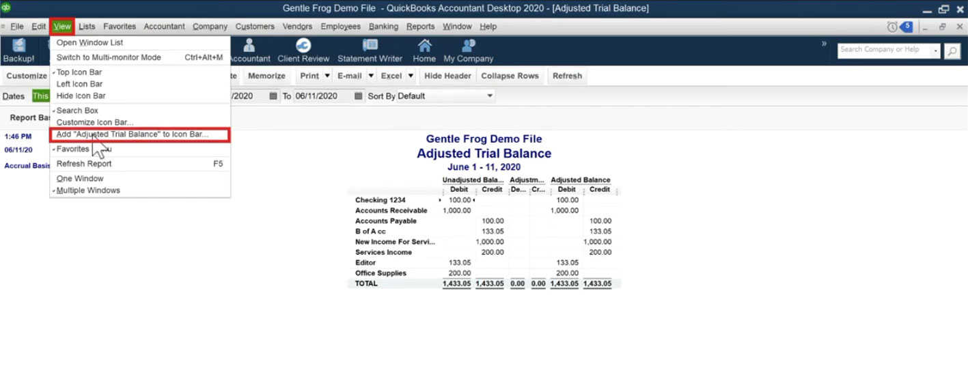Open the Vendors menu
This screenshot has height=381, width=968.
[x=297, y=27]
